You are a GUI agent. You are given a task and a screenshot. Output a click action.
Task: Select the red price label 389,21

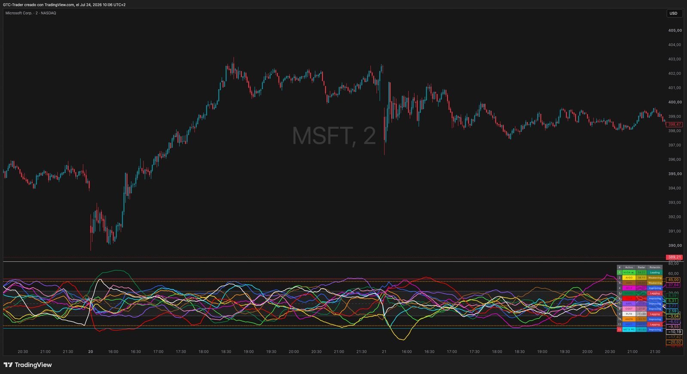click(674, 258)
